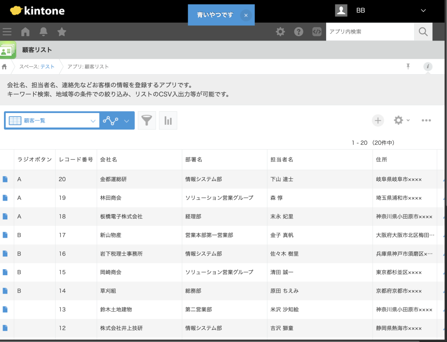Open app settings gear dropdown
Viewport: 447px width, 342px height.
[401, 120]
